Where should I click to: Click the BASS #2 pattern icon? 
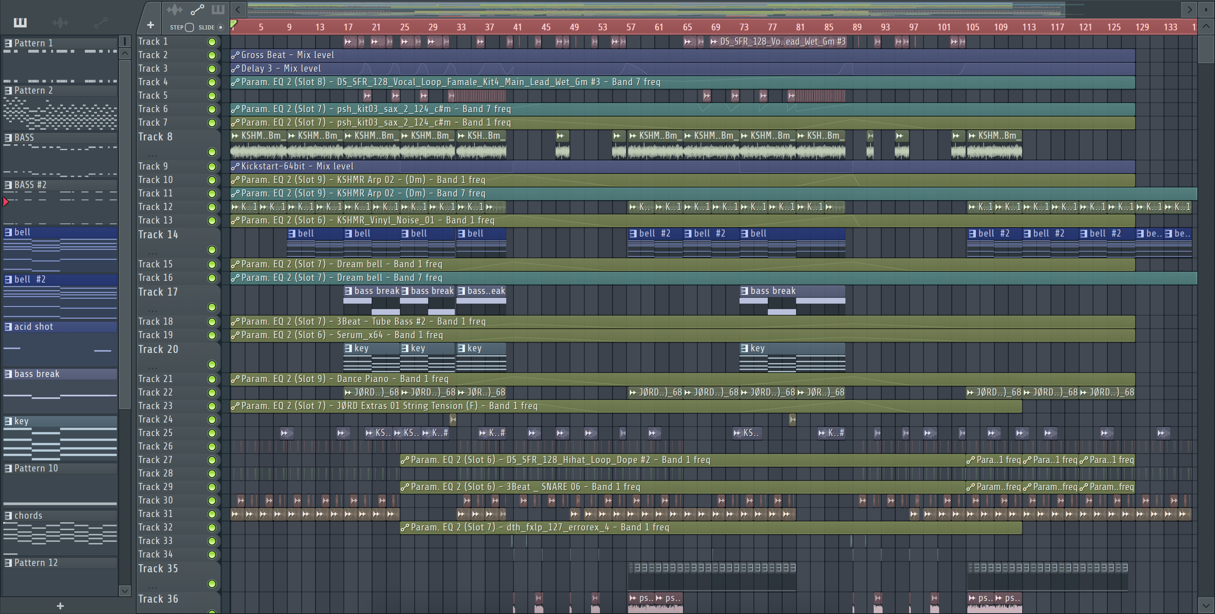coord(8,184)
